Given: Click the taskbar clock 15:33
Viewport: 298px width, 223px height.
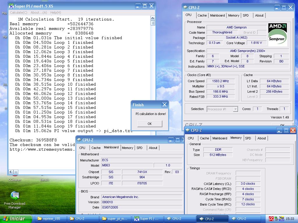Looking at the screenshot, I should [x=290, y=219].
